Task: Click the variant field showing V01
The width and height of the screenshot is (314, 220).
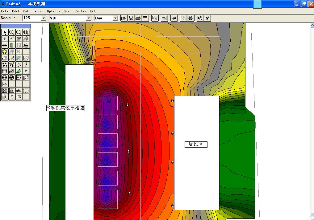Action: [68, 18]
